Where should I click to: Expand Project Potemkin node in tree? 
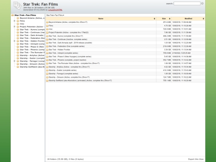pos(14,26)
